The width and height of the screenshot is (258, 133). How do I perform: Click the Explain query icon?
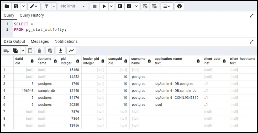[120, 6]
